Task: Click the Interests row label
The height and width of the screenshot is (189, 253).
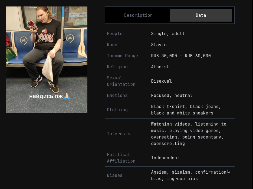Action: pyautogui.click(x=119, y=134)
